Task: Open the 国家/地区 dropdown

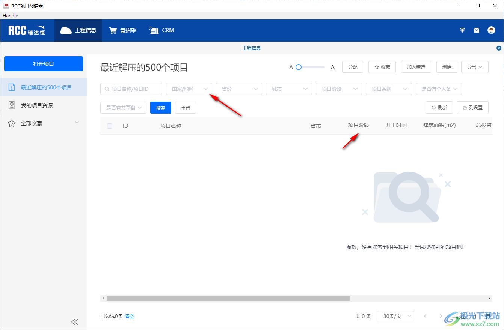Action: [x=189, y=89]
